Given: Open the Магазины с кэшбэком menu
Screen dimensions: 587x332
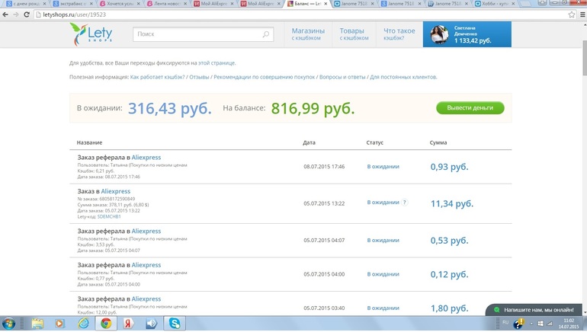Looking at the screenshot, I should 308,34.
